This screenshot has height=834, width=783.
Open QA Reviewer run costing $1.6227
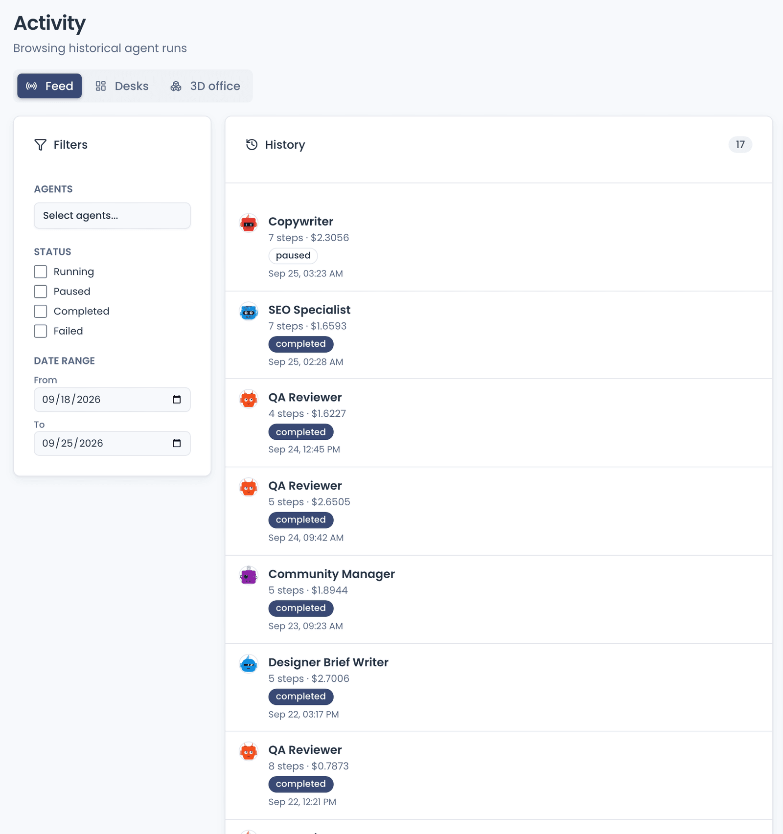click(305, 397)
